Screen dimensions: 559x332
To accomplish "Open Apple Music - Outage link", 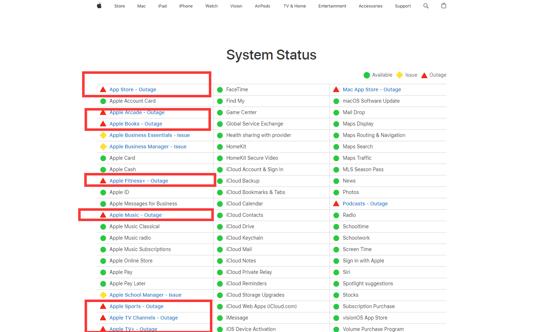I will click(x=136, y=215).
